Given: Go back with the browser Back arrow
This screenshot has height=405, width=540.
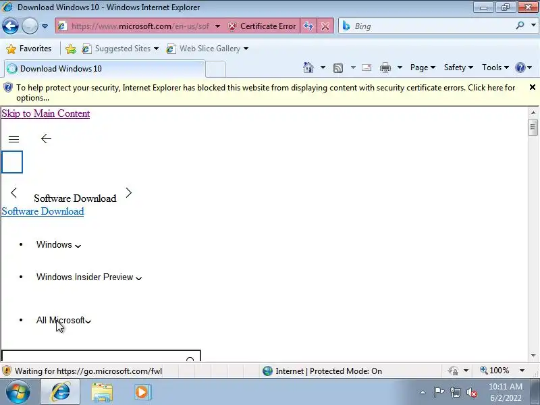Looking at the screenshot, I should pyautogui.click(x=10, y=26).
